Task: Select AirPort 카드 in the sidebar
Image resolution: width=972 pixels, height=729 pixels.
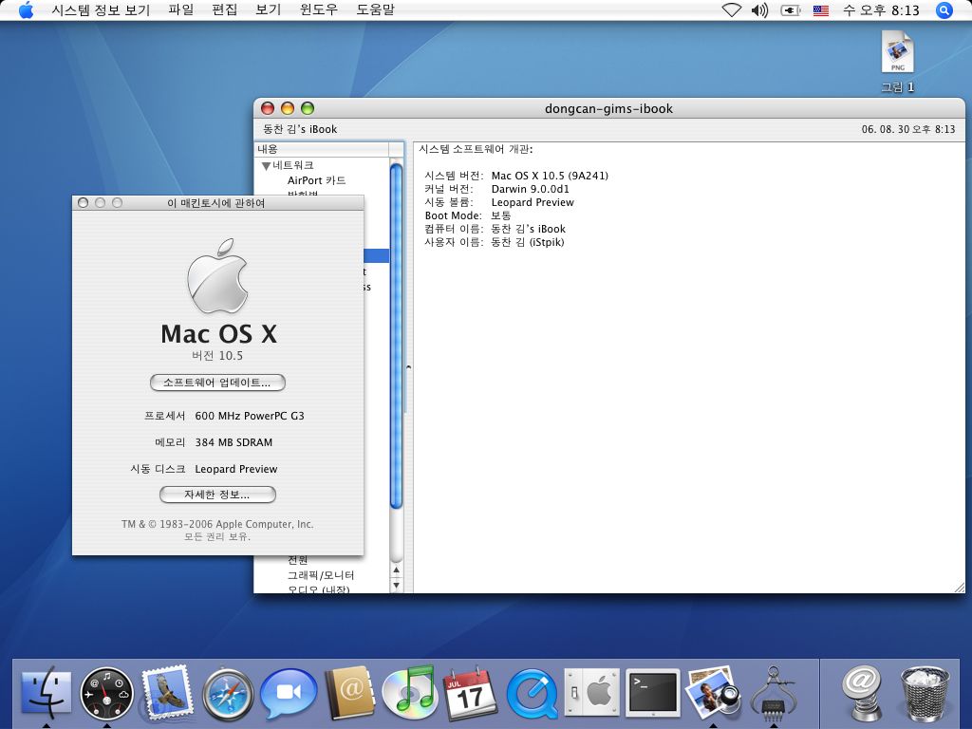Action: click(316, 180)
